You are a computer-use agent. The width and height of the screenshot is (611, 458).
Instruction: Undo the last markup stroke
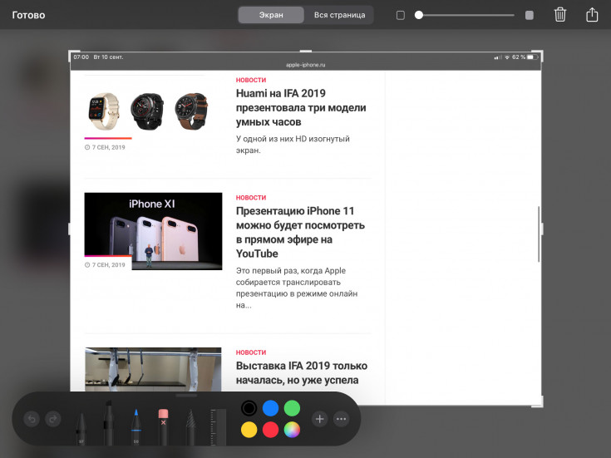tap(32, 419)
